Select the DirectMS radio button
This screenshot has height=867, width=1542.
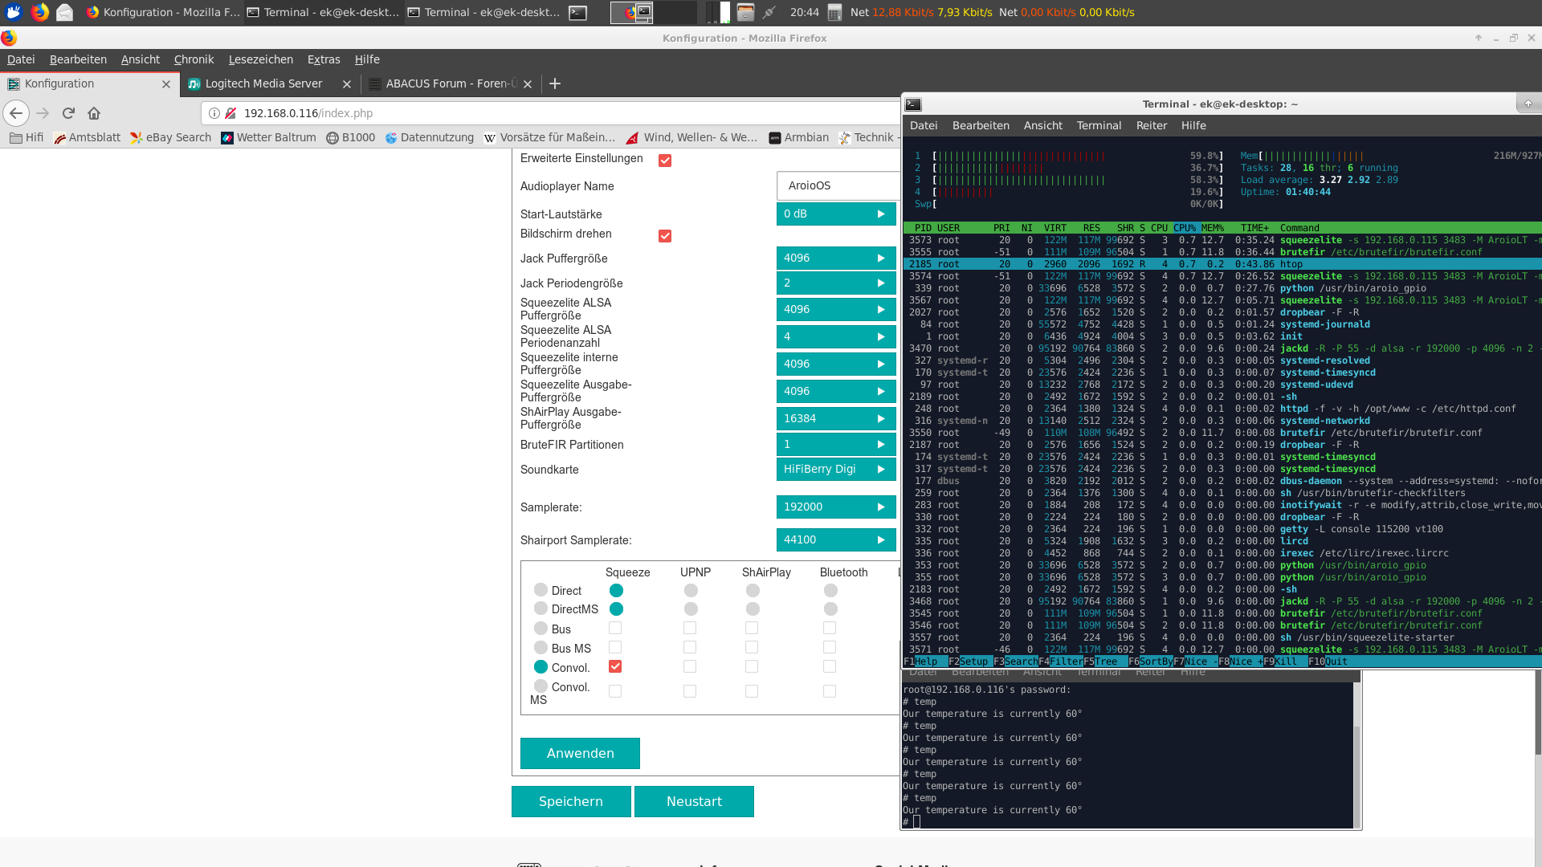(x=541, y=609)
